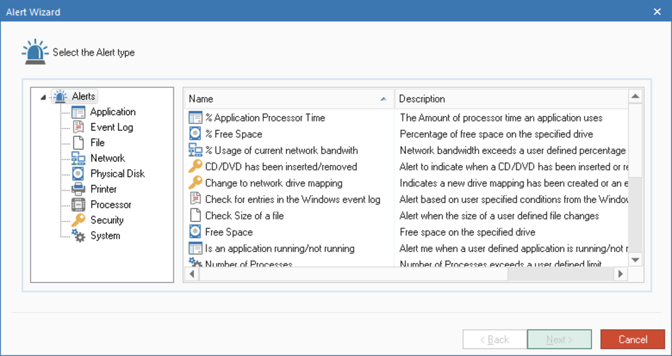This screenshot has height=356, width=672.
Task: Click the Network icon in the tree
Action: 79,158
